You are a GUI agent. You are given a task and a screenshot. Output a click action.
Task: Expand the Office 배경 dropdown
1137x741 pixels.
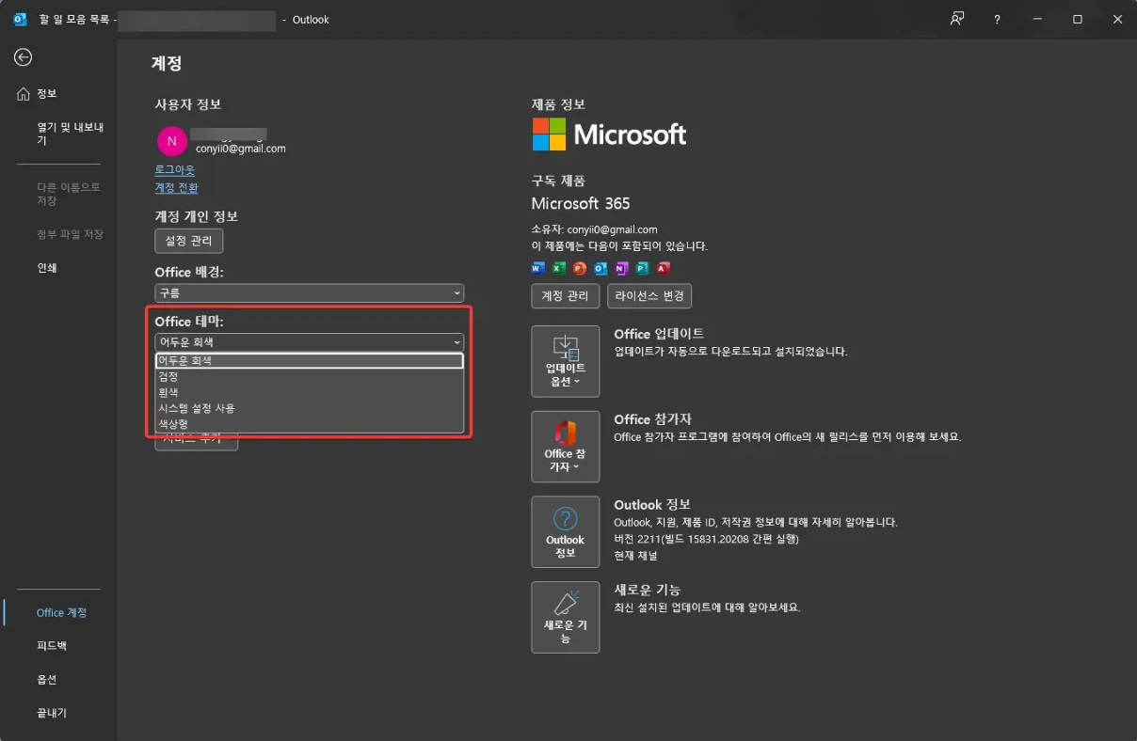coord(309,293)
